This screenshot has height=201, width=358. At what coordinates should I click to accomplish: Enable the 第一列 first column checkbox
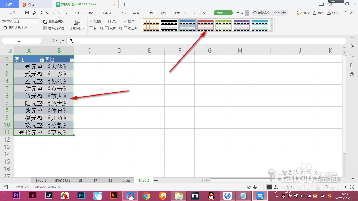tap(91, 28)
